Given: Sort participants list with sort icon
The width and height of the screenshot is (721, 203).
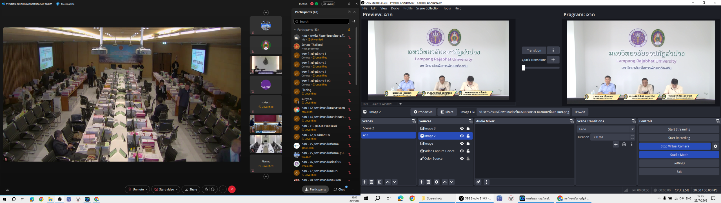Looking at the screenshot, I should point(354,21).
